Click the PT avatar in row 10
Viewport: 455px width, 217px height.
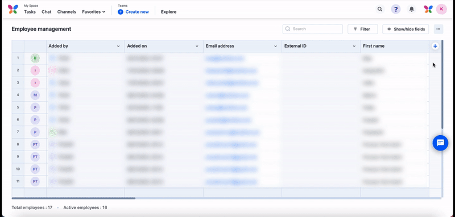35,169
